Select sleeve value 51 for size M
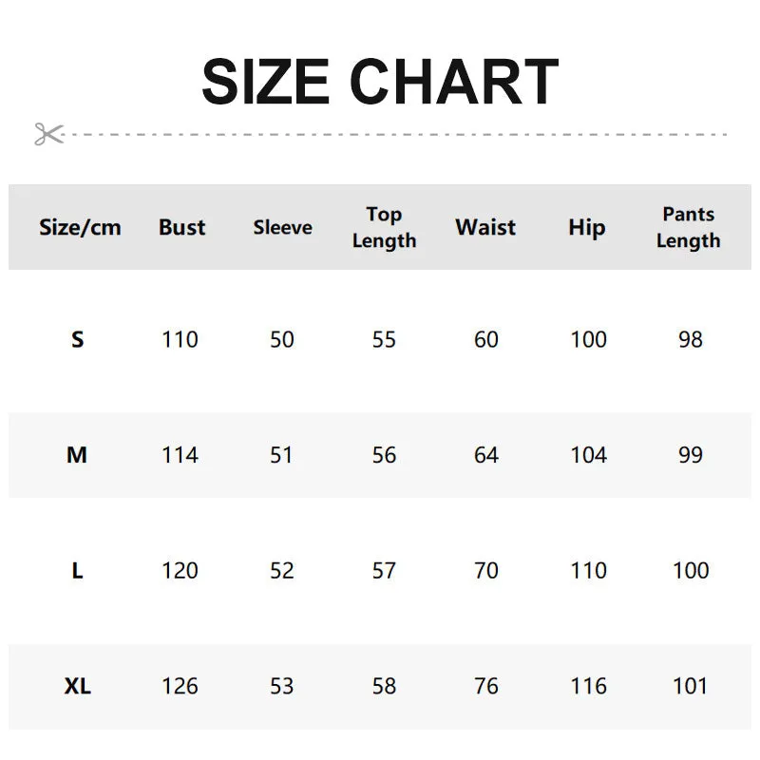The image size is (760, 760). [x=281, y=455]
